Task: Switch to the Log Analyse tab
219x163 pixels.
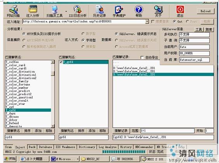Action: (x=108, y=147)
